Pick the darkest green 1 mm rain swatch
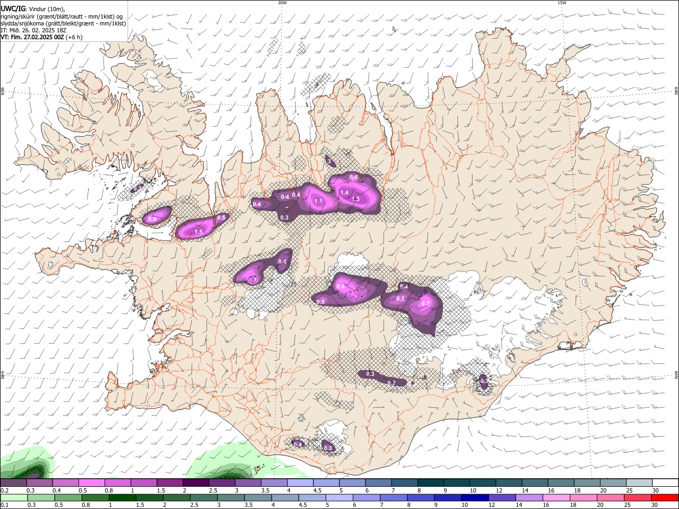This screenshot has height=509, width=679. 122,498
